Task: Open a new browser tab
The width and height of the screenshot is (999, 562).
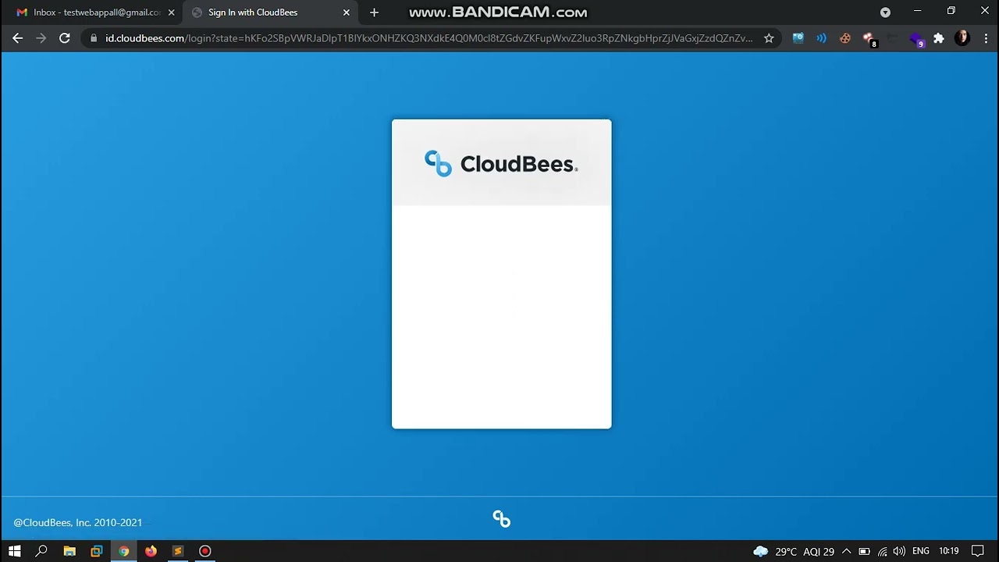Action: tap(374, 12)
